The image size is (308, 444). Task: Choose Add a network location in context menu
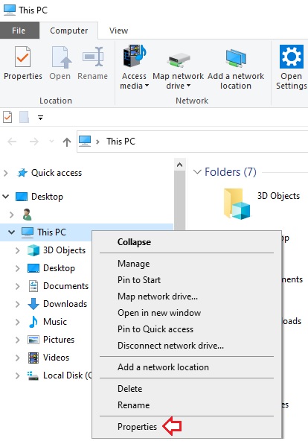pos(187,367)
